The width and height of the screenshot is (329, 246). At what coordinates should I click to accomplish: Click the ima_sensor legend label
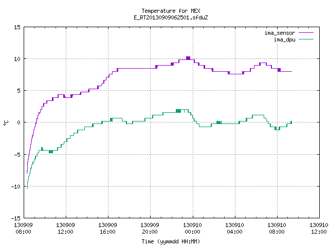280,33
